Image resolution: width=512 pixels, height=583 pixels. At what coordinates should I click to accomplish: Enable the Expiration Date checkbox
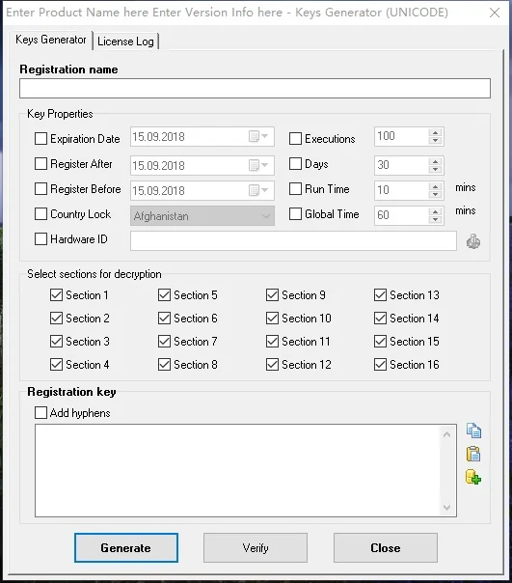tap(40, 139)
